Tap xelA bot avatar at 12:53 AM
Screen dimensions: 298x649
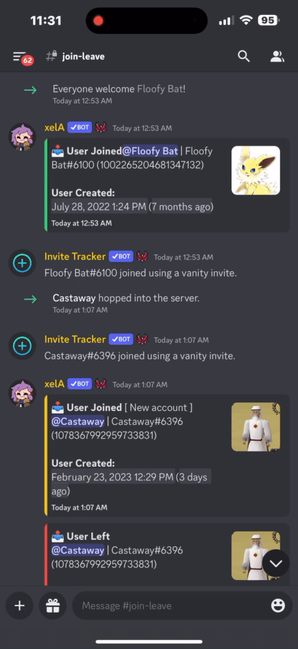point(22,136)
